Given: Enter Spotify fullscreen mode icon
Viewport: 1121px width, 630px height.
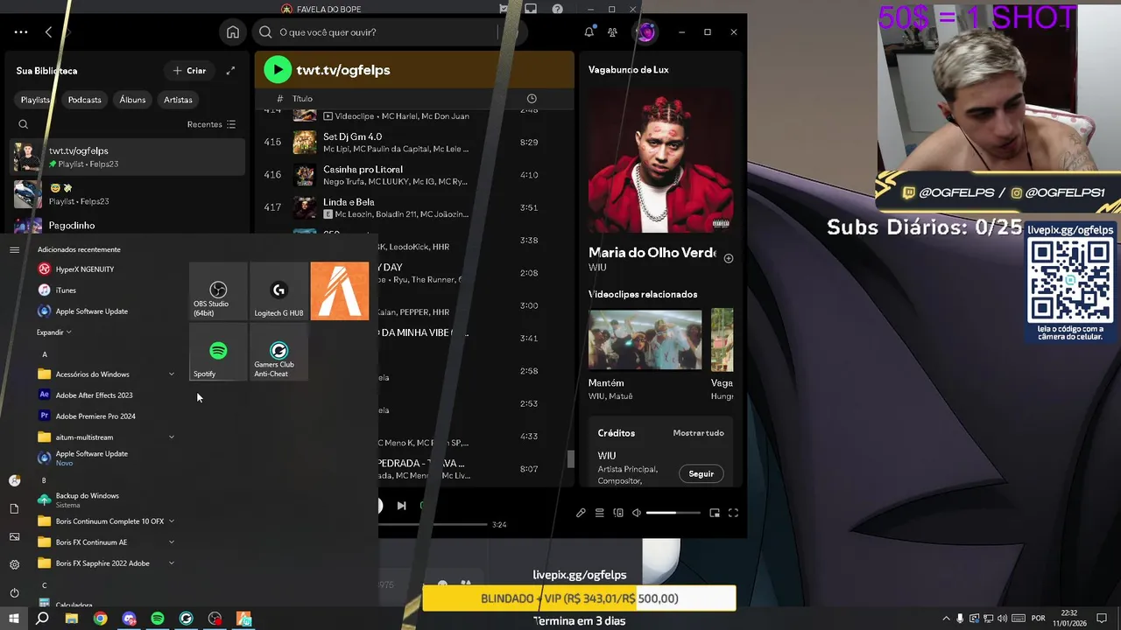Looking at the screenshot, I should click(x=733, y=513).
